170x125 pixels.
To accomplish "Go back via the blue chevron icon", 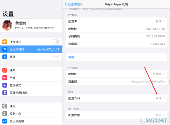I will coord(65,4).
